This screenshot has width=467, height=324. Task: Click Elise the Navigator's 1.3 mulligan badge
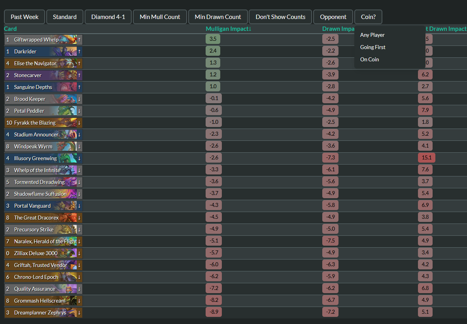[x=213, y=63]
